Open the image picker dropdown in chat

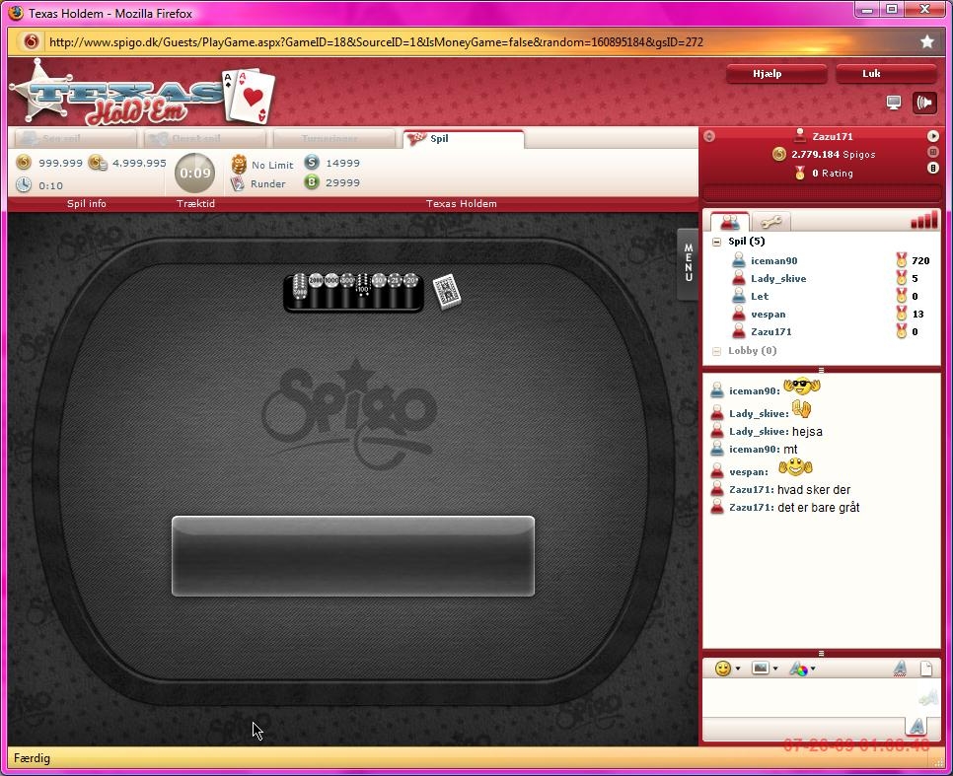(x=764, y=670)
